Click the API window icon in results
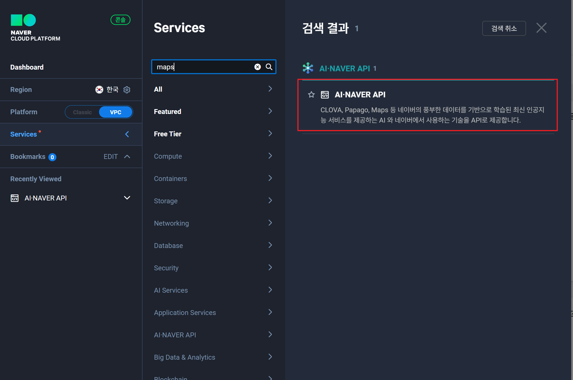Viewport: 573px width, 380px height. coord(325,94)
